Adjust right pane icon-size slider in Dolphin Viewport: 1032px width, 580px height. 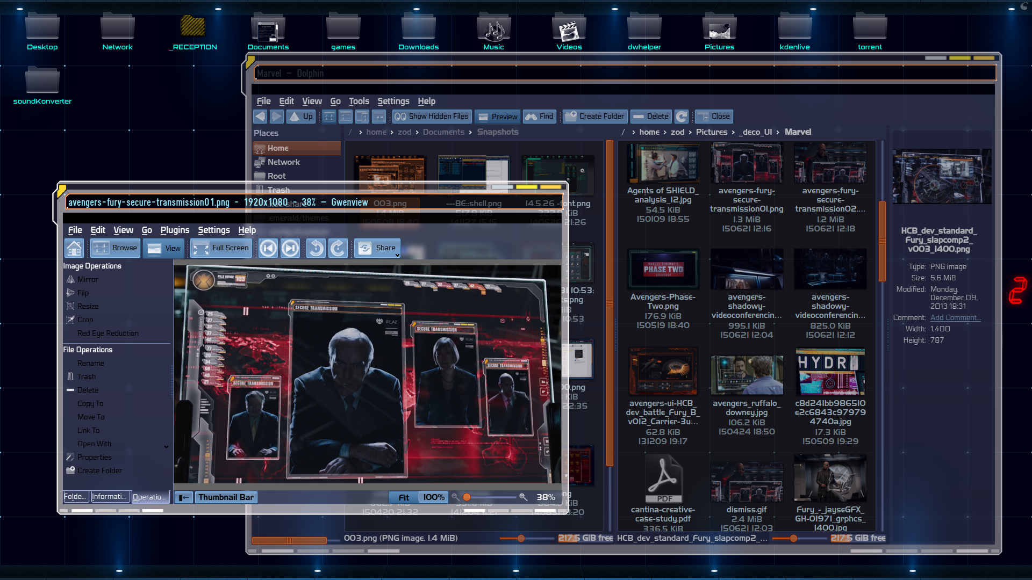click(x=793, y=538)
